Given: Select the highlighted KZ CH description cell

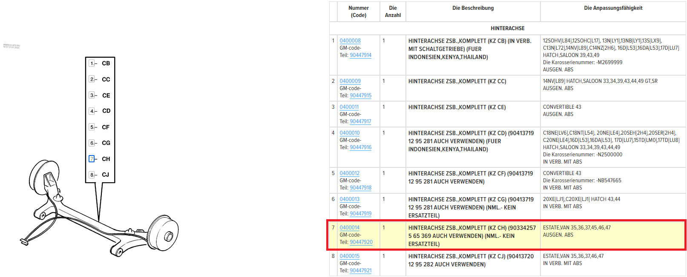Looking at the screenshot, I should 472,236.
